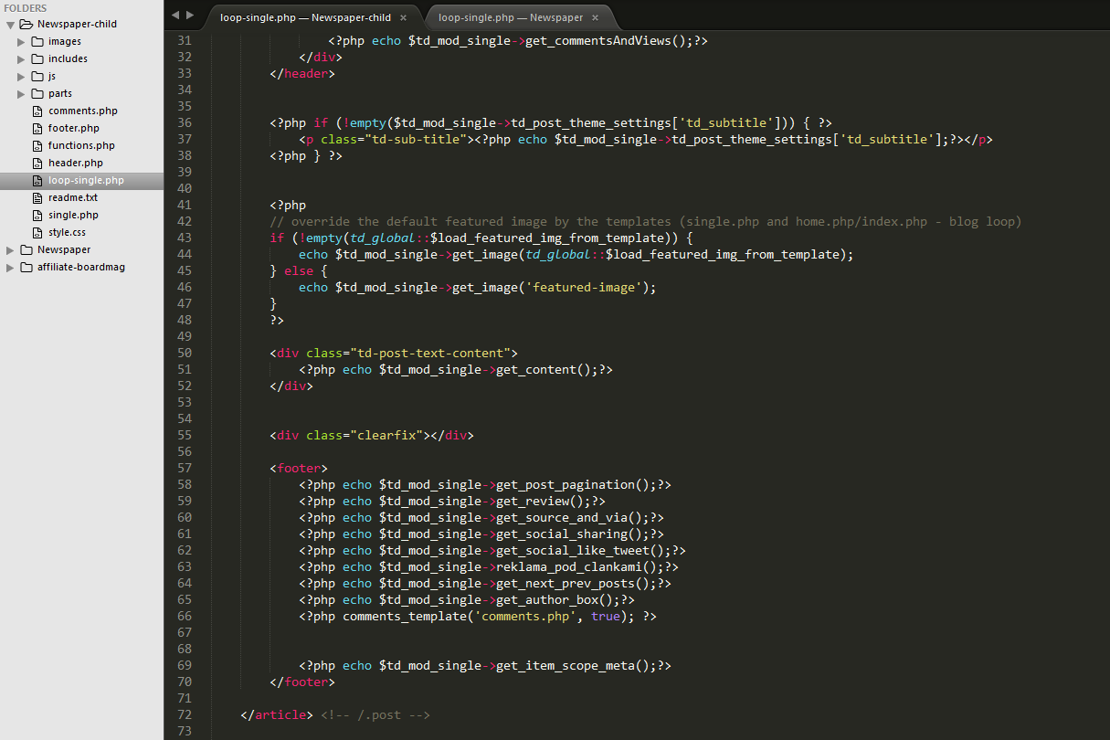1110x740 pixels.
Task: Expand the images folder arrow
Action: click(x=21, y=42)
